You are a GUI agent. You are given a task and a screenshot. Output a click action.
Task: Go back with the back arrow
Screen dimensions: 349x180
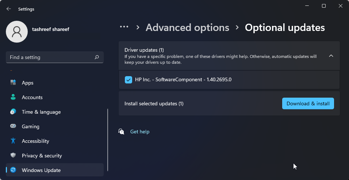(9, 9)
